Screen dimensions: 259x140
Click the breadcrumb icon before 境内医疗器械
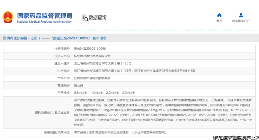[4, 38]
